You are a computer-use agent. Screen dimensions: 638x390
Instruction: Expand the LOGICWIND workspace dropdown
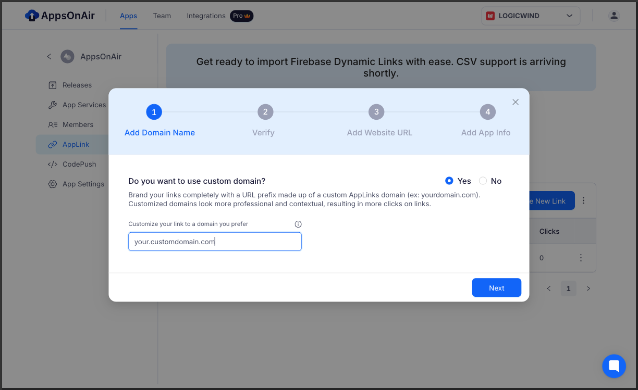tap(531, 16)
